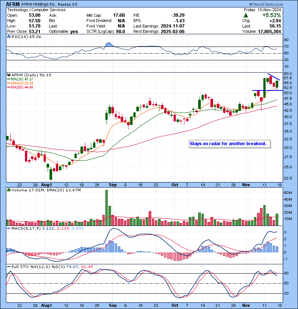The image size is (298, 309).
Task: Click the Volume value 17,805,304
Action: (269, 32)
